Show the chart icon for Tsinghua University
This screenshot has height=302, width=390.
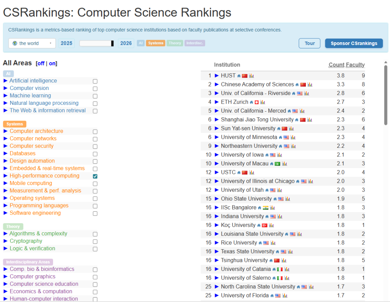pyautogui.click(x=284, y=260)
